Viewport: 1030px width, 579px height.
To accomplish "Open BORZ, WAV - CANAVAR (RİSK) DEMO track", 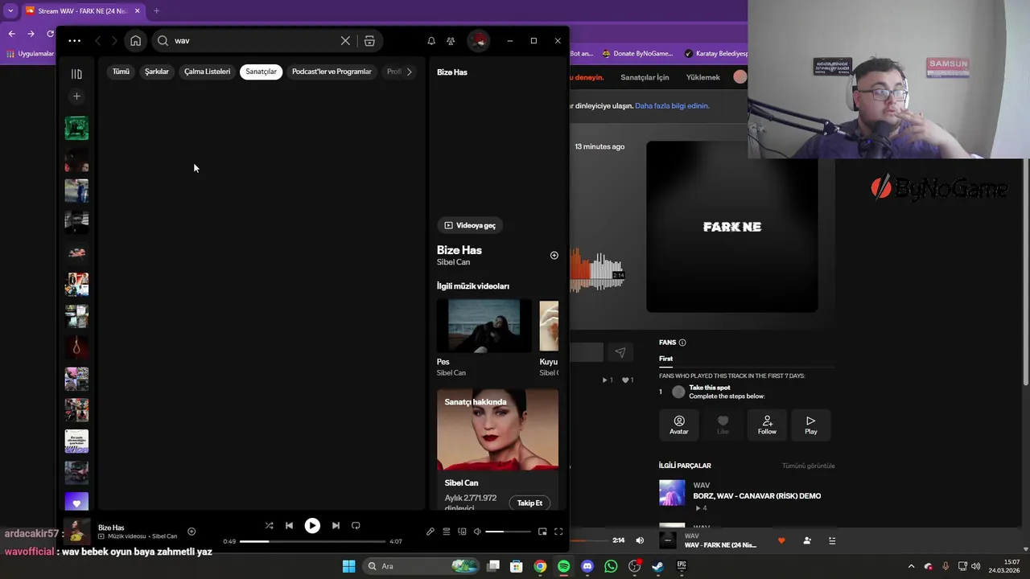I will (757, 496).
